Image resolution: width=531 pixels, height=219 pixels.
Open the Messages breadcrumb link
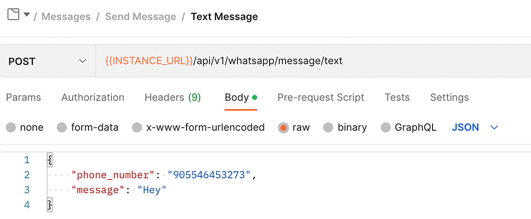pos(66,16)
